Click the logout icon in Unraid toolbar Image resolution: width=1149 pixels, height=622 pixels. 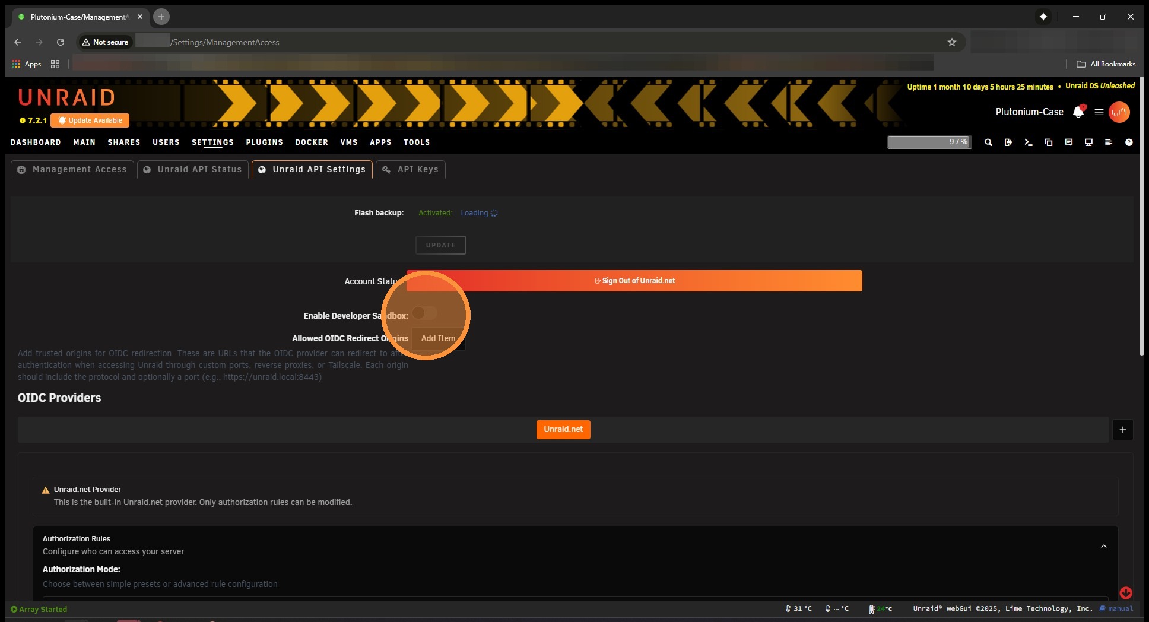point(1008,142)
